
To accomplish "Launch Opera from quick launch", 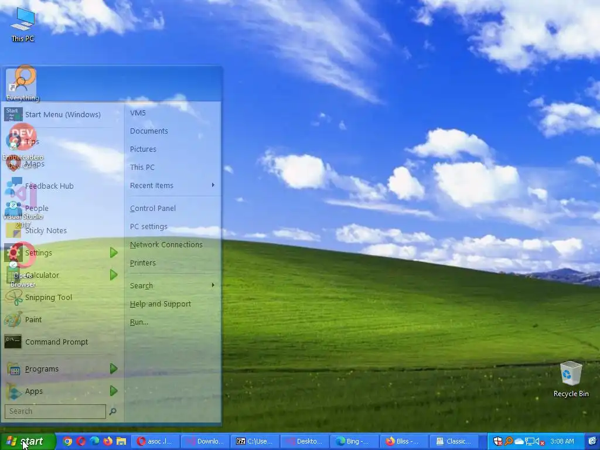I will (x=81, y=441).
